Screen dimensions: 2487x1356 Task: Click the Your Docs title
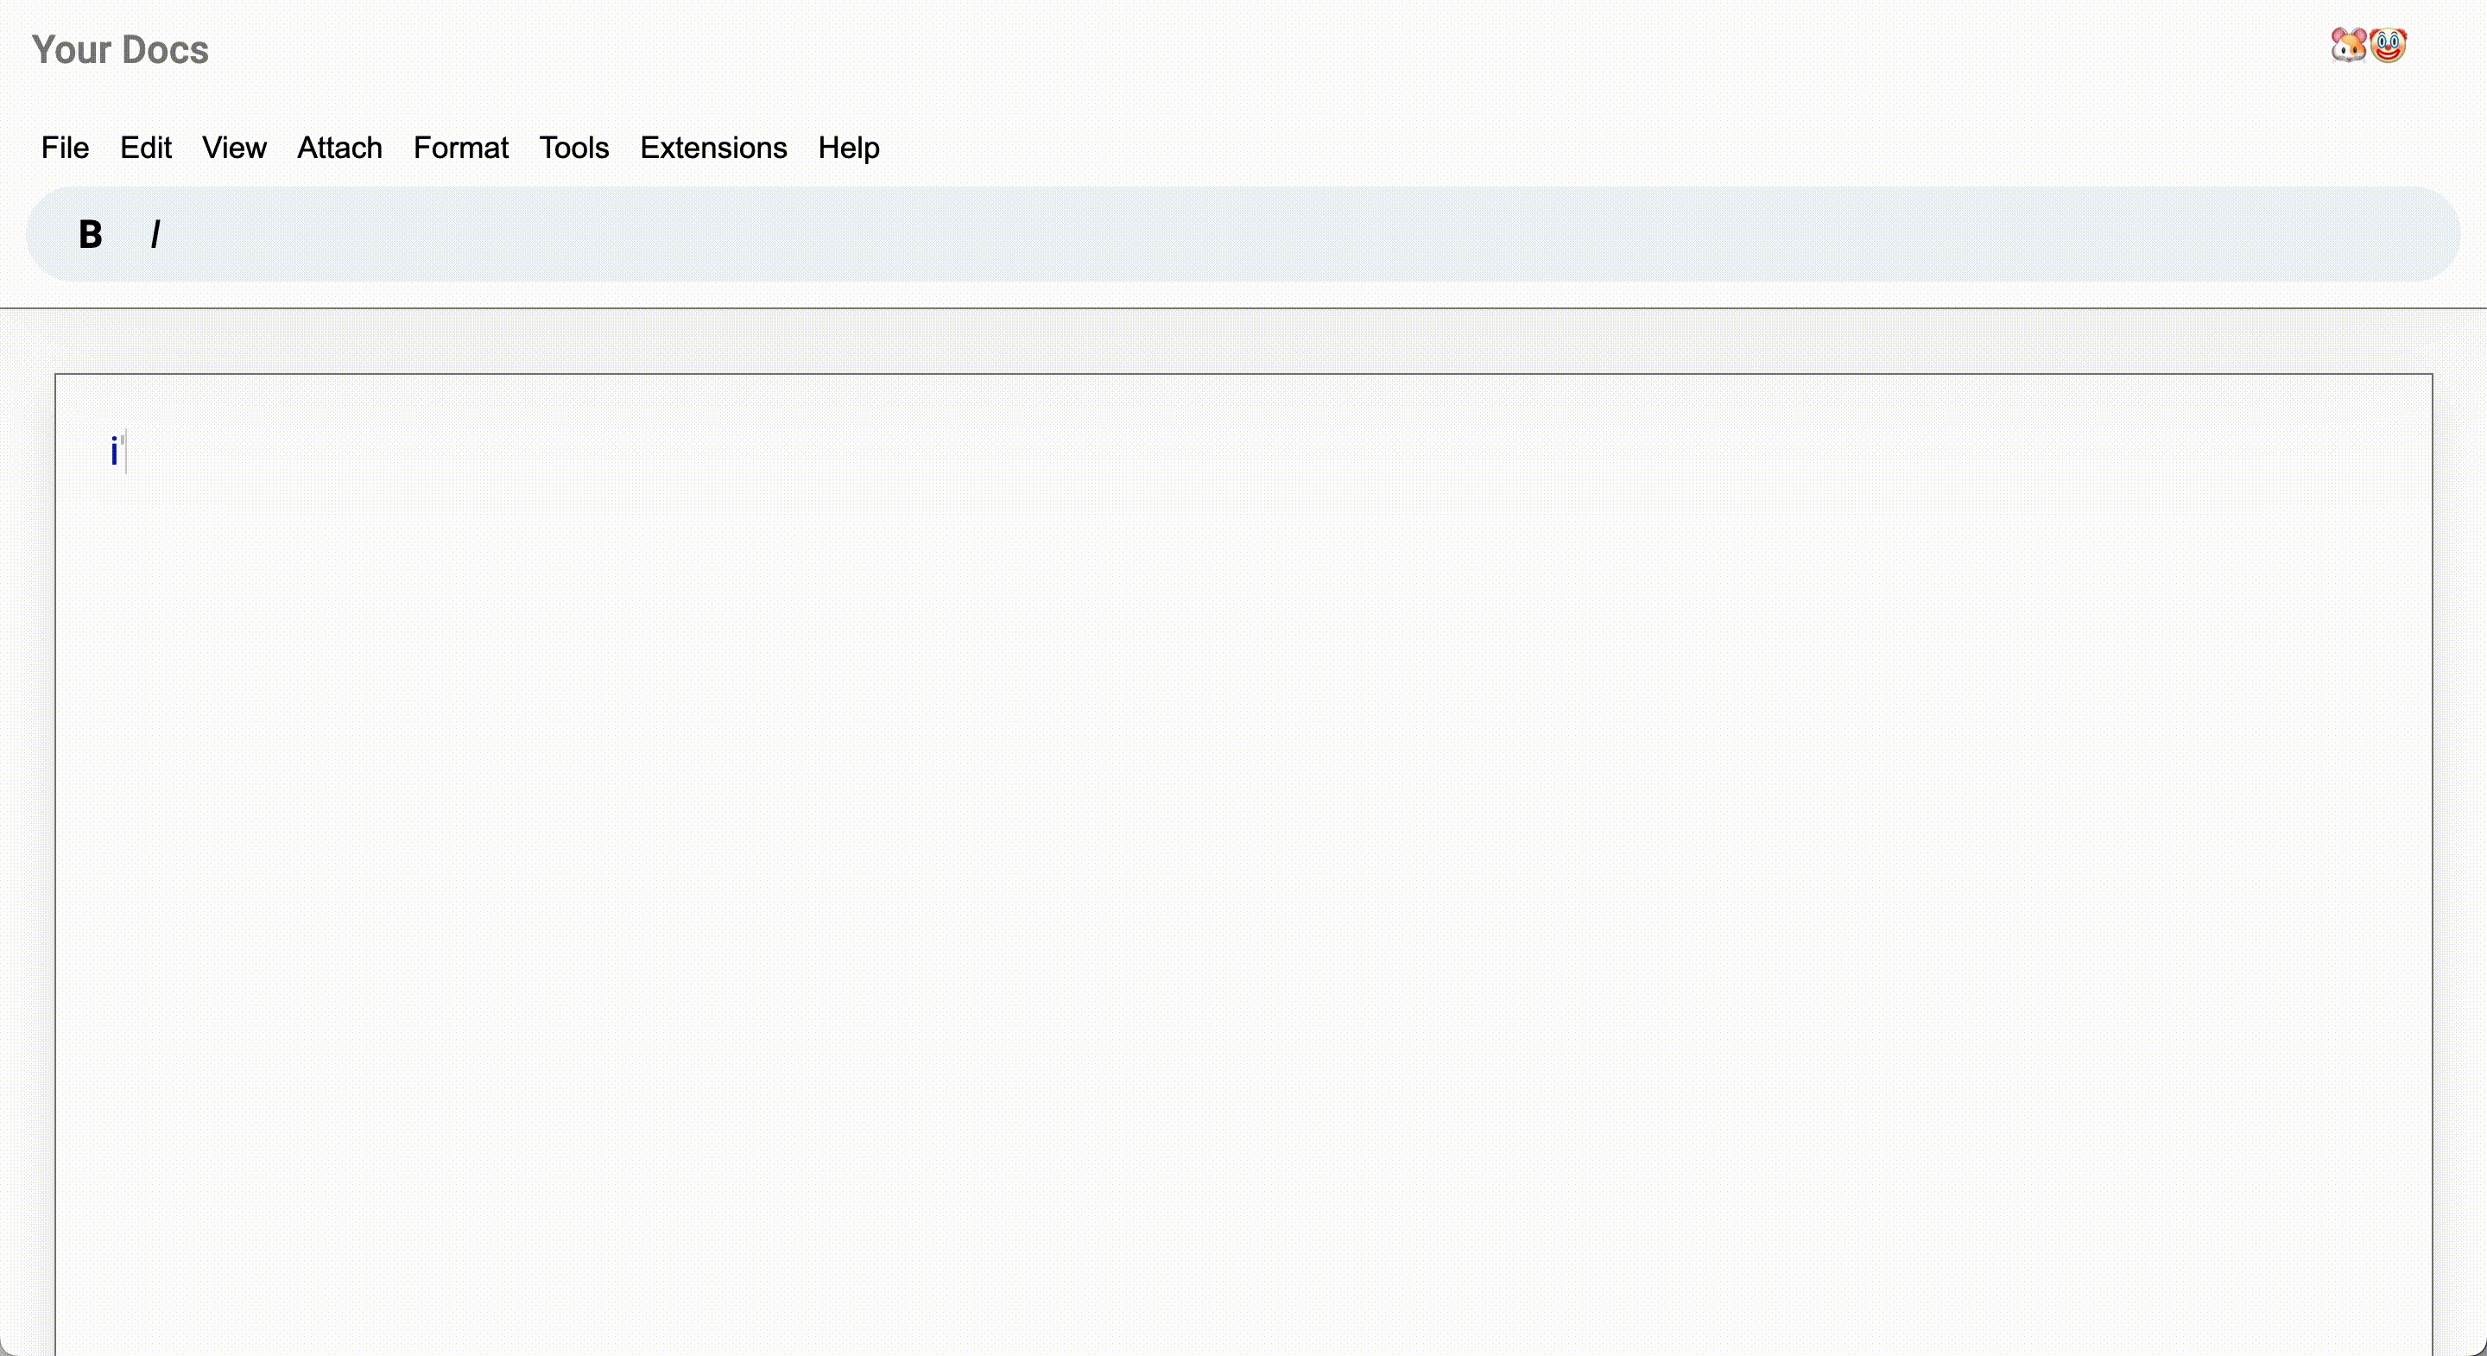tap(120, 50)
